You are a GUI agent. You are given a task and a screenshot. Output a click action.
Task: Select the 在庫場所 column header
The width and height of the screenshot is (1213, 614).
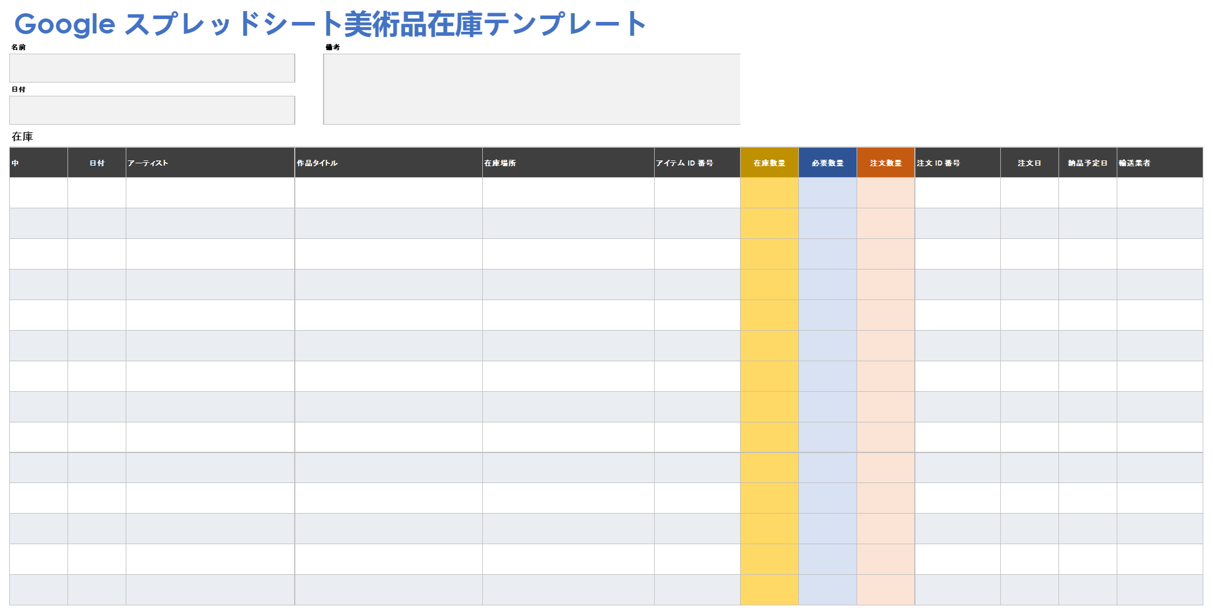click(569, 163)
